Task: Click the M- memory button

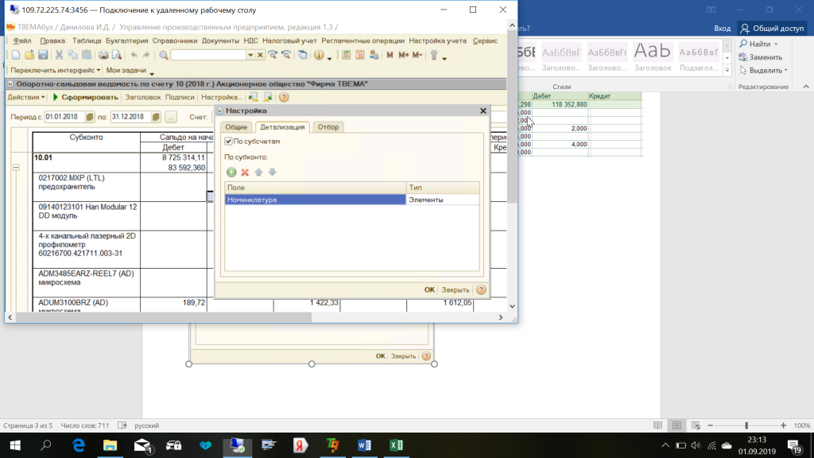Action: [417, 55]
